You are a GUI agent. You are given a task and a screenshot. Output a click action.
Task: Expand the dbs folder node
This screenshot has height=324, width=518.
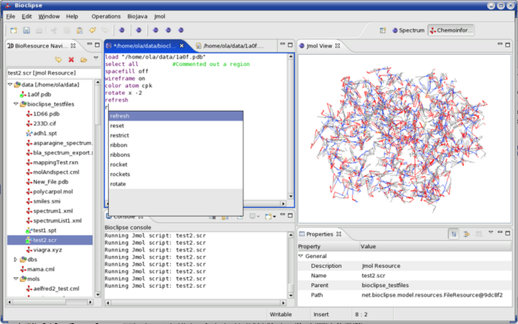[x=16, y=260]
